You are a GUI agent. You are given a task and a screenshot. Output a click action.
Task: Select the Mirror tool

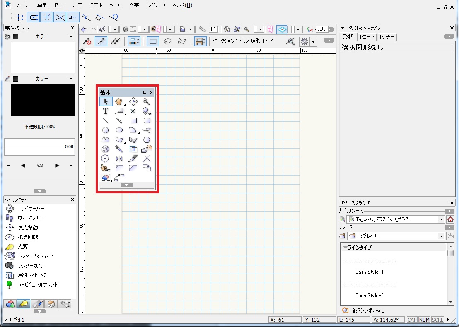click(119, 159)
